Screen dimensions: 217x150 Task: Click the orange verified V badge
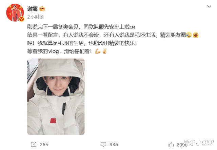tap(21, 19)
